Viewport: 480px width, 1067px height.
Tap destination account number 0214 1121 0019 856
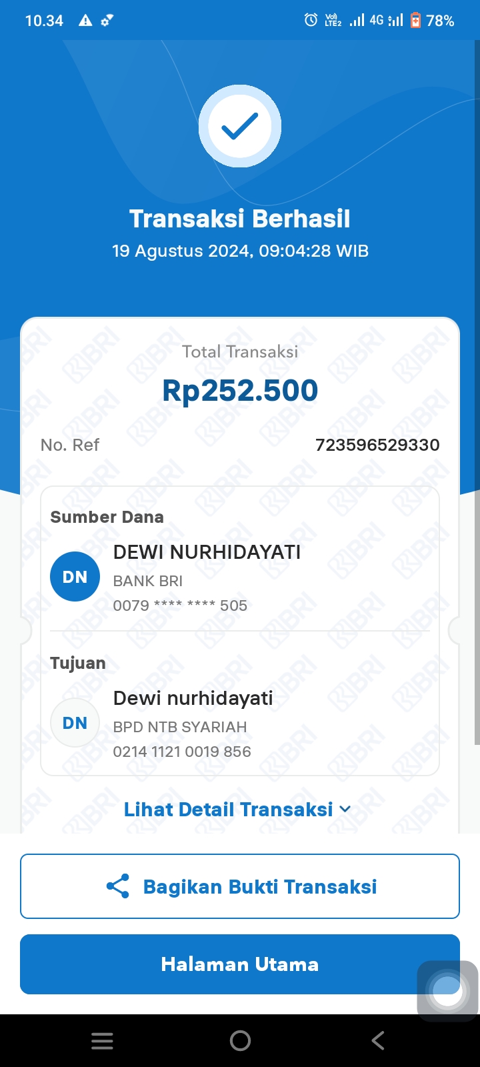pos(182,752)
